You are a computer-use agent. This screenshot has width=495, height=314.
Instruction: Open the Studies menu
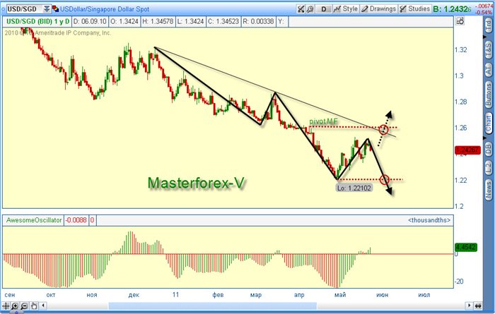tap(414, 8)
